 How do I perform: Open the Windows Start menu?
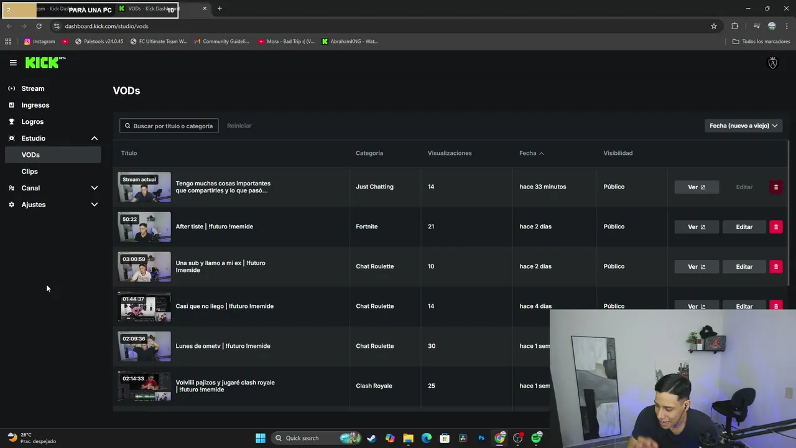point(261,438)
